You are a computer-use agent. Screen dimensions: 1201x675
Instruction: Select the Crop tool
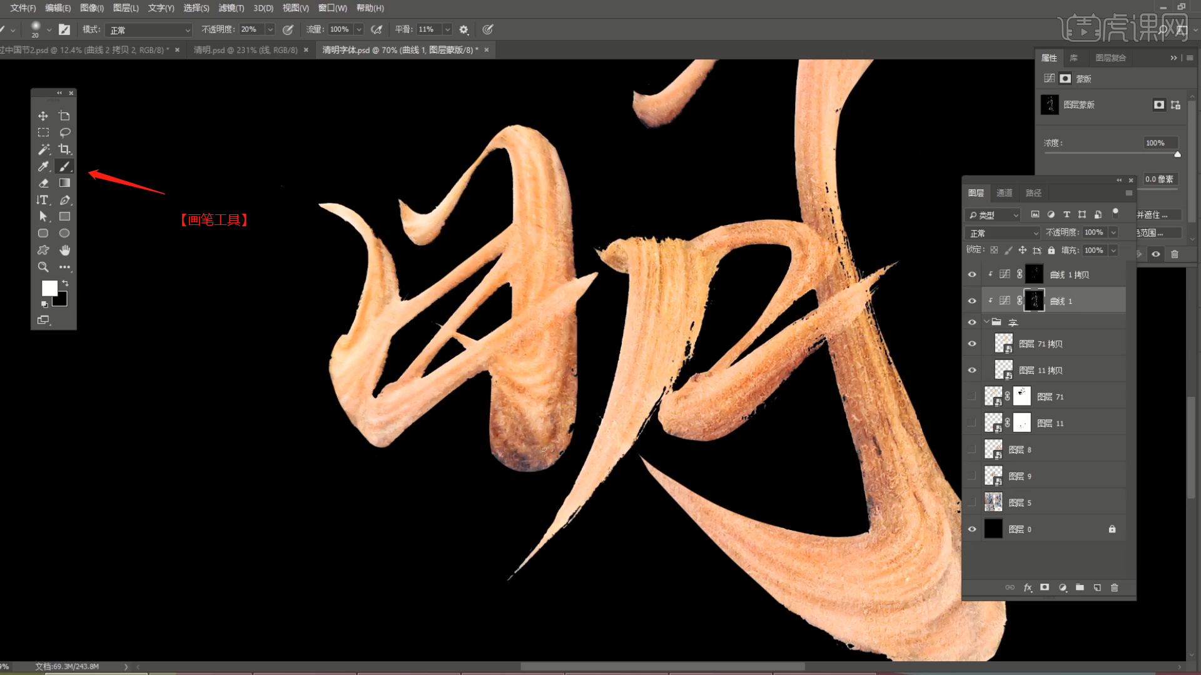click(64, 149)
